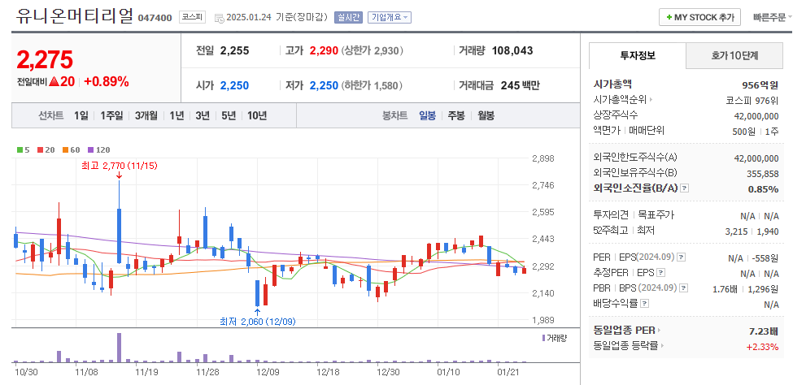The image size is (793, 385).
Task: Click the +0.89% change percentage
Action: (x=107, y=81)
